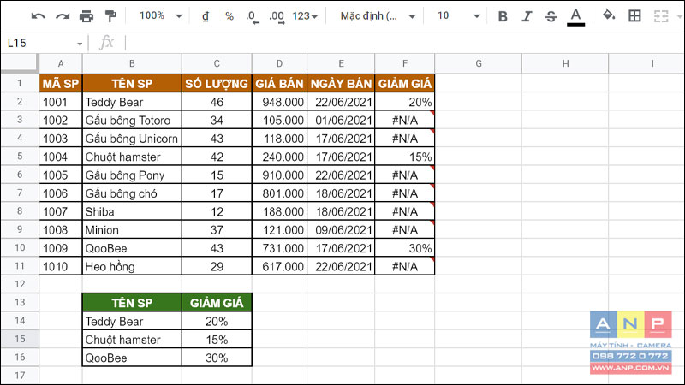Select column C header
Screen dimensions: 685x385
click(217, 63)
